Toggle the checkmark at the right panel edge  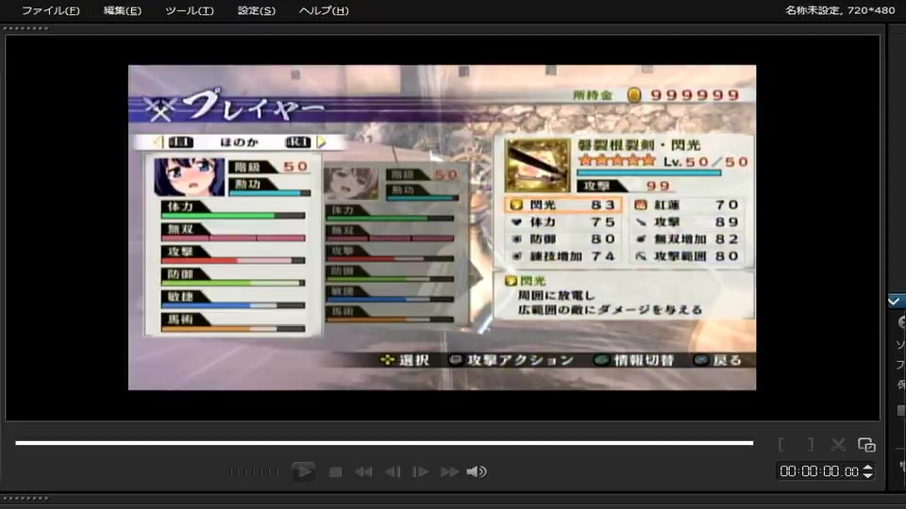894,301
